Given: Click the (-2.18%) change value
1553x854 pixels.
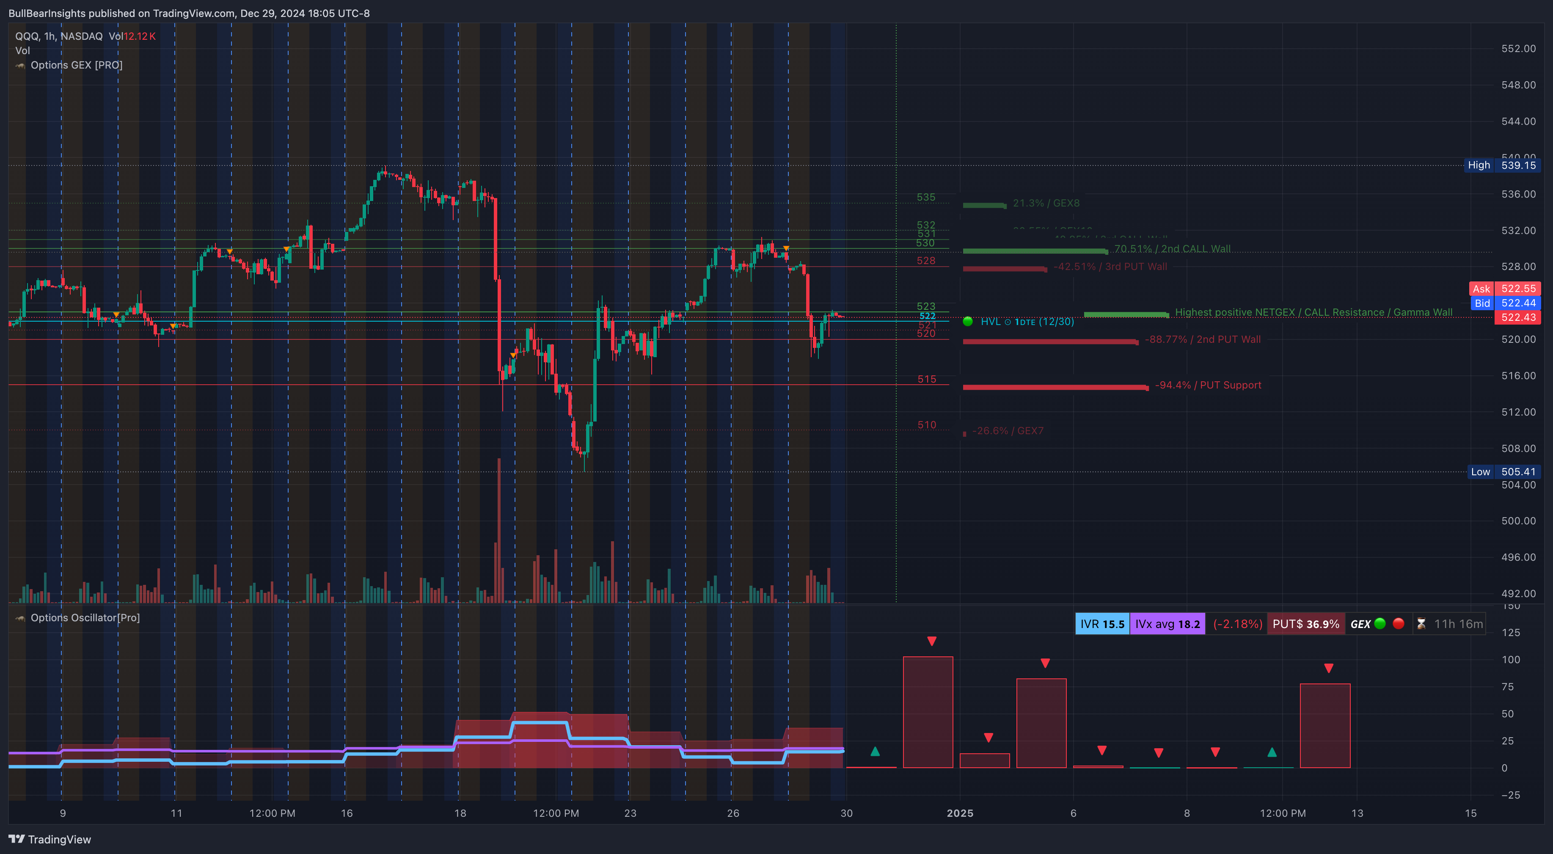Looking at the screenshot, I should point(1237,624).
